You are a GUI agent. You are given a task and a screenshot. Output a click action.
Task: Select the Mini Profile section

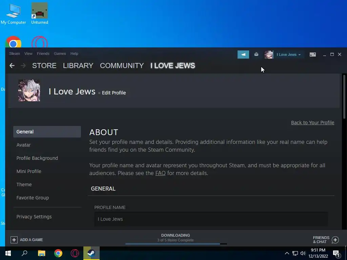[29, 171]
